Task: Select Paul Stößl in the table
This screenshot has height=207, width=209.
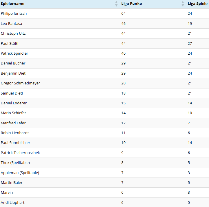Action: (10, 44)
